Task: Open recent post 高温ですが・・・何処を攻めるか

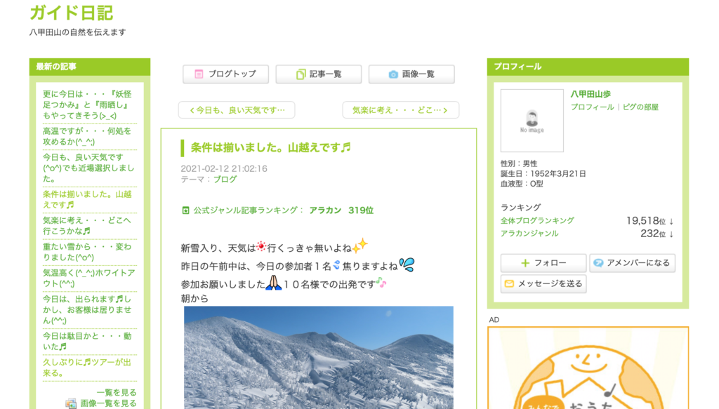Action: pos(87,137)
